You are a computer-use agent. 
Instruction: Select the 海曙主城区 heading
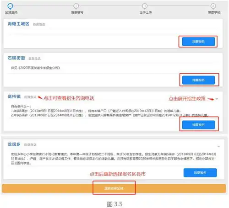click(18, 24)
